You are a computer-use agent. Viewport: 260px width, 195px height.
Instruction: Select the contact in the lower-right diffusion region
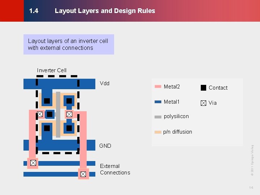pyautogui.click(x=69, y=128)
